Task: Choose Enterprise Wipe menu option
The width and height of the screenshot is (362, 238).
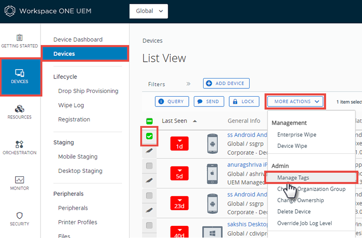Action: (297, 134)
